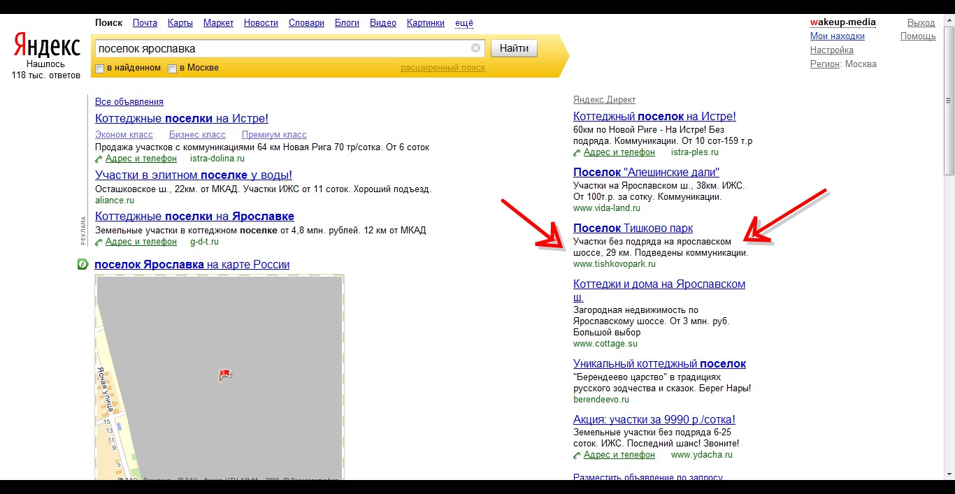Open the 'Поселок Тишково парк' ad

[x=633, y=228]
